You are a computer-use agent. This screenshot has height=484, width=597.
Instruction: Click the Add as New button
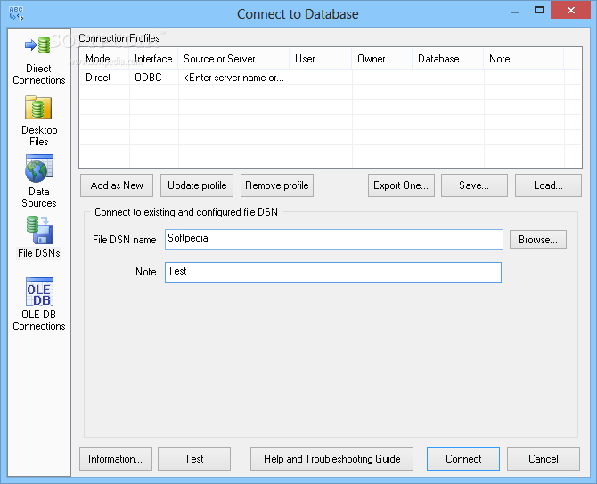(x=117, y=185)
